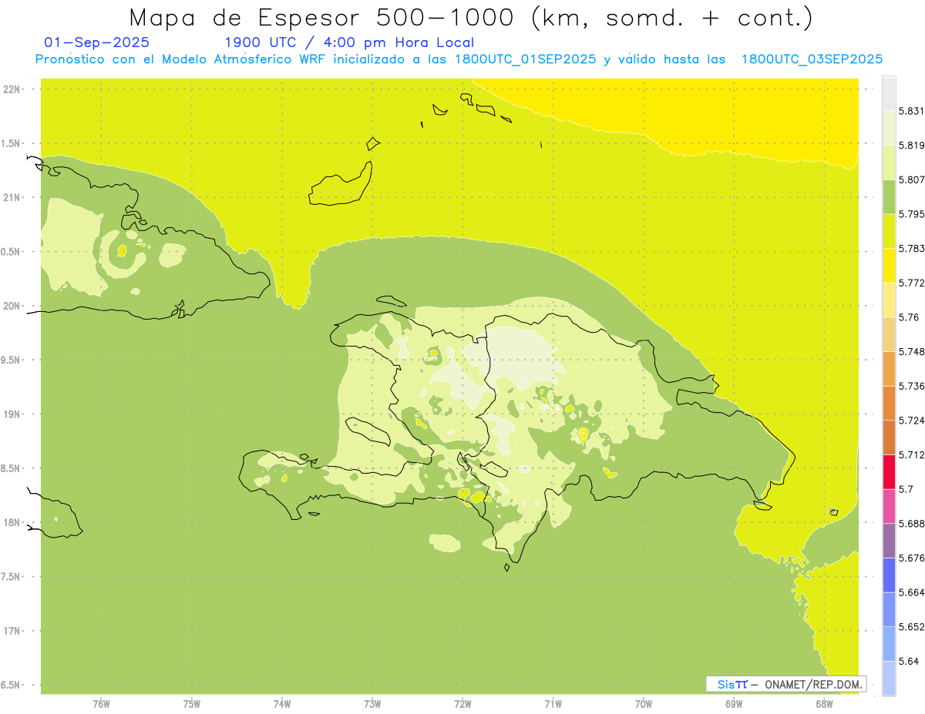This screenshot has width=925, height=714.
Task: Click the longitude label '76W'
Action: pyautogui.click(x=101, y=704)
